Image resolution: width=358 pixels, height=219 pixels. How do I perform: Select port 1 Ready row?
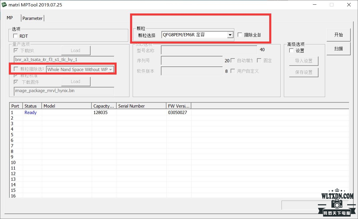click(x=179, y=113)
